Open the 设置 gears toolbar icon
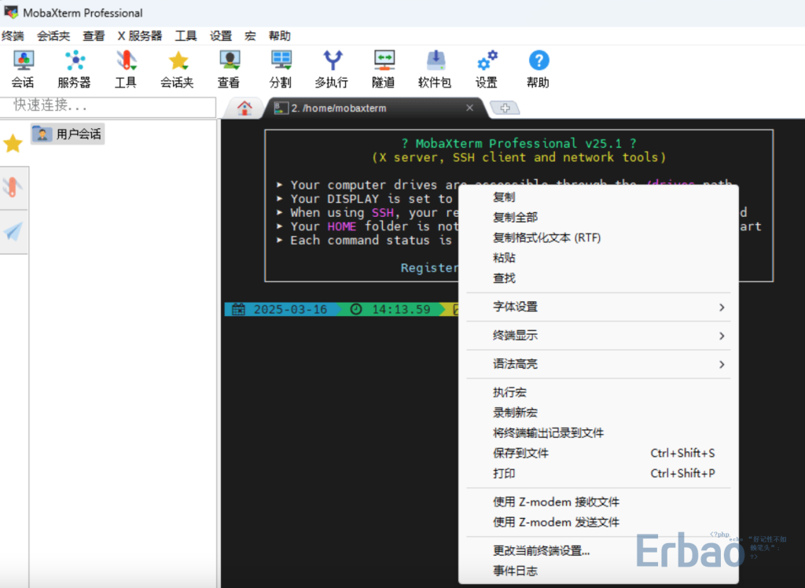 (x=487, y=69)
